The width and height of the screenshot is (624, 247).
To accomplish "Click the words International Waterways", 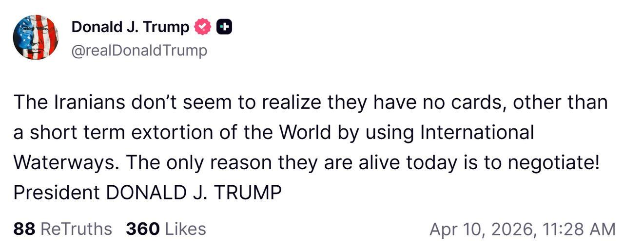I will [x=477, y=133].
